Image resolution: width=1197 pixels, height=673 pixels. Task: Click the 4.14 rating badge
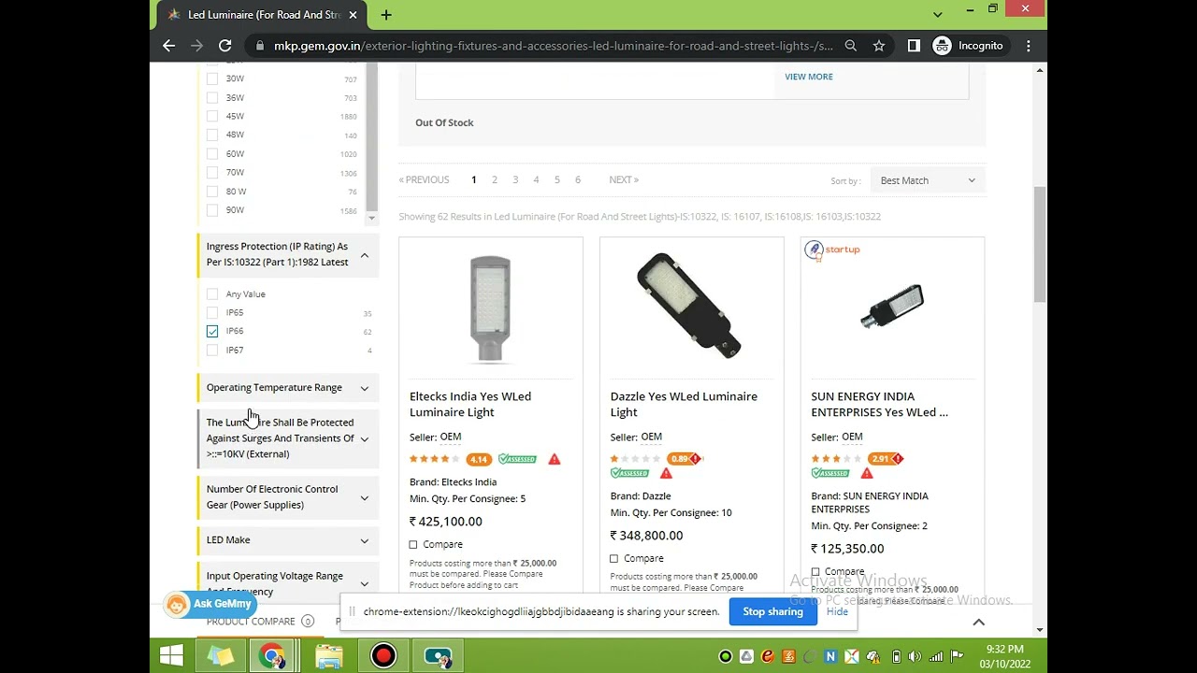(x=479, y=459)
